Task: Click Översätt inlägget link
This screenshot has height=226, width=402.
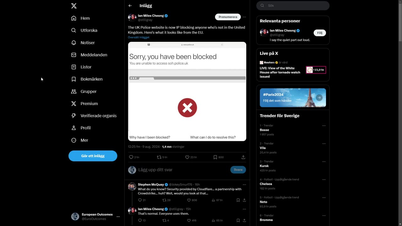Action: click(x=139, y=37)
